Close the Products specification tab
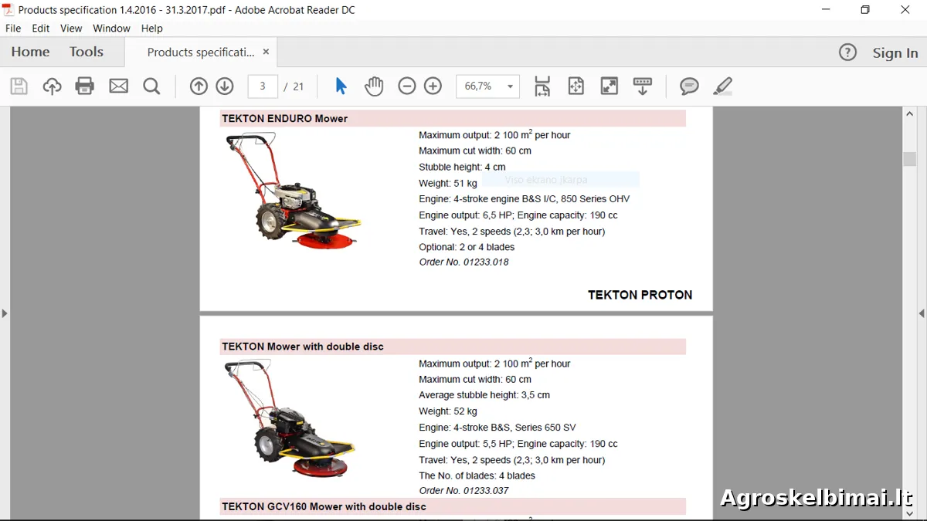The height and width of the screenshot is (521, 927). point(266,52)
